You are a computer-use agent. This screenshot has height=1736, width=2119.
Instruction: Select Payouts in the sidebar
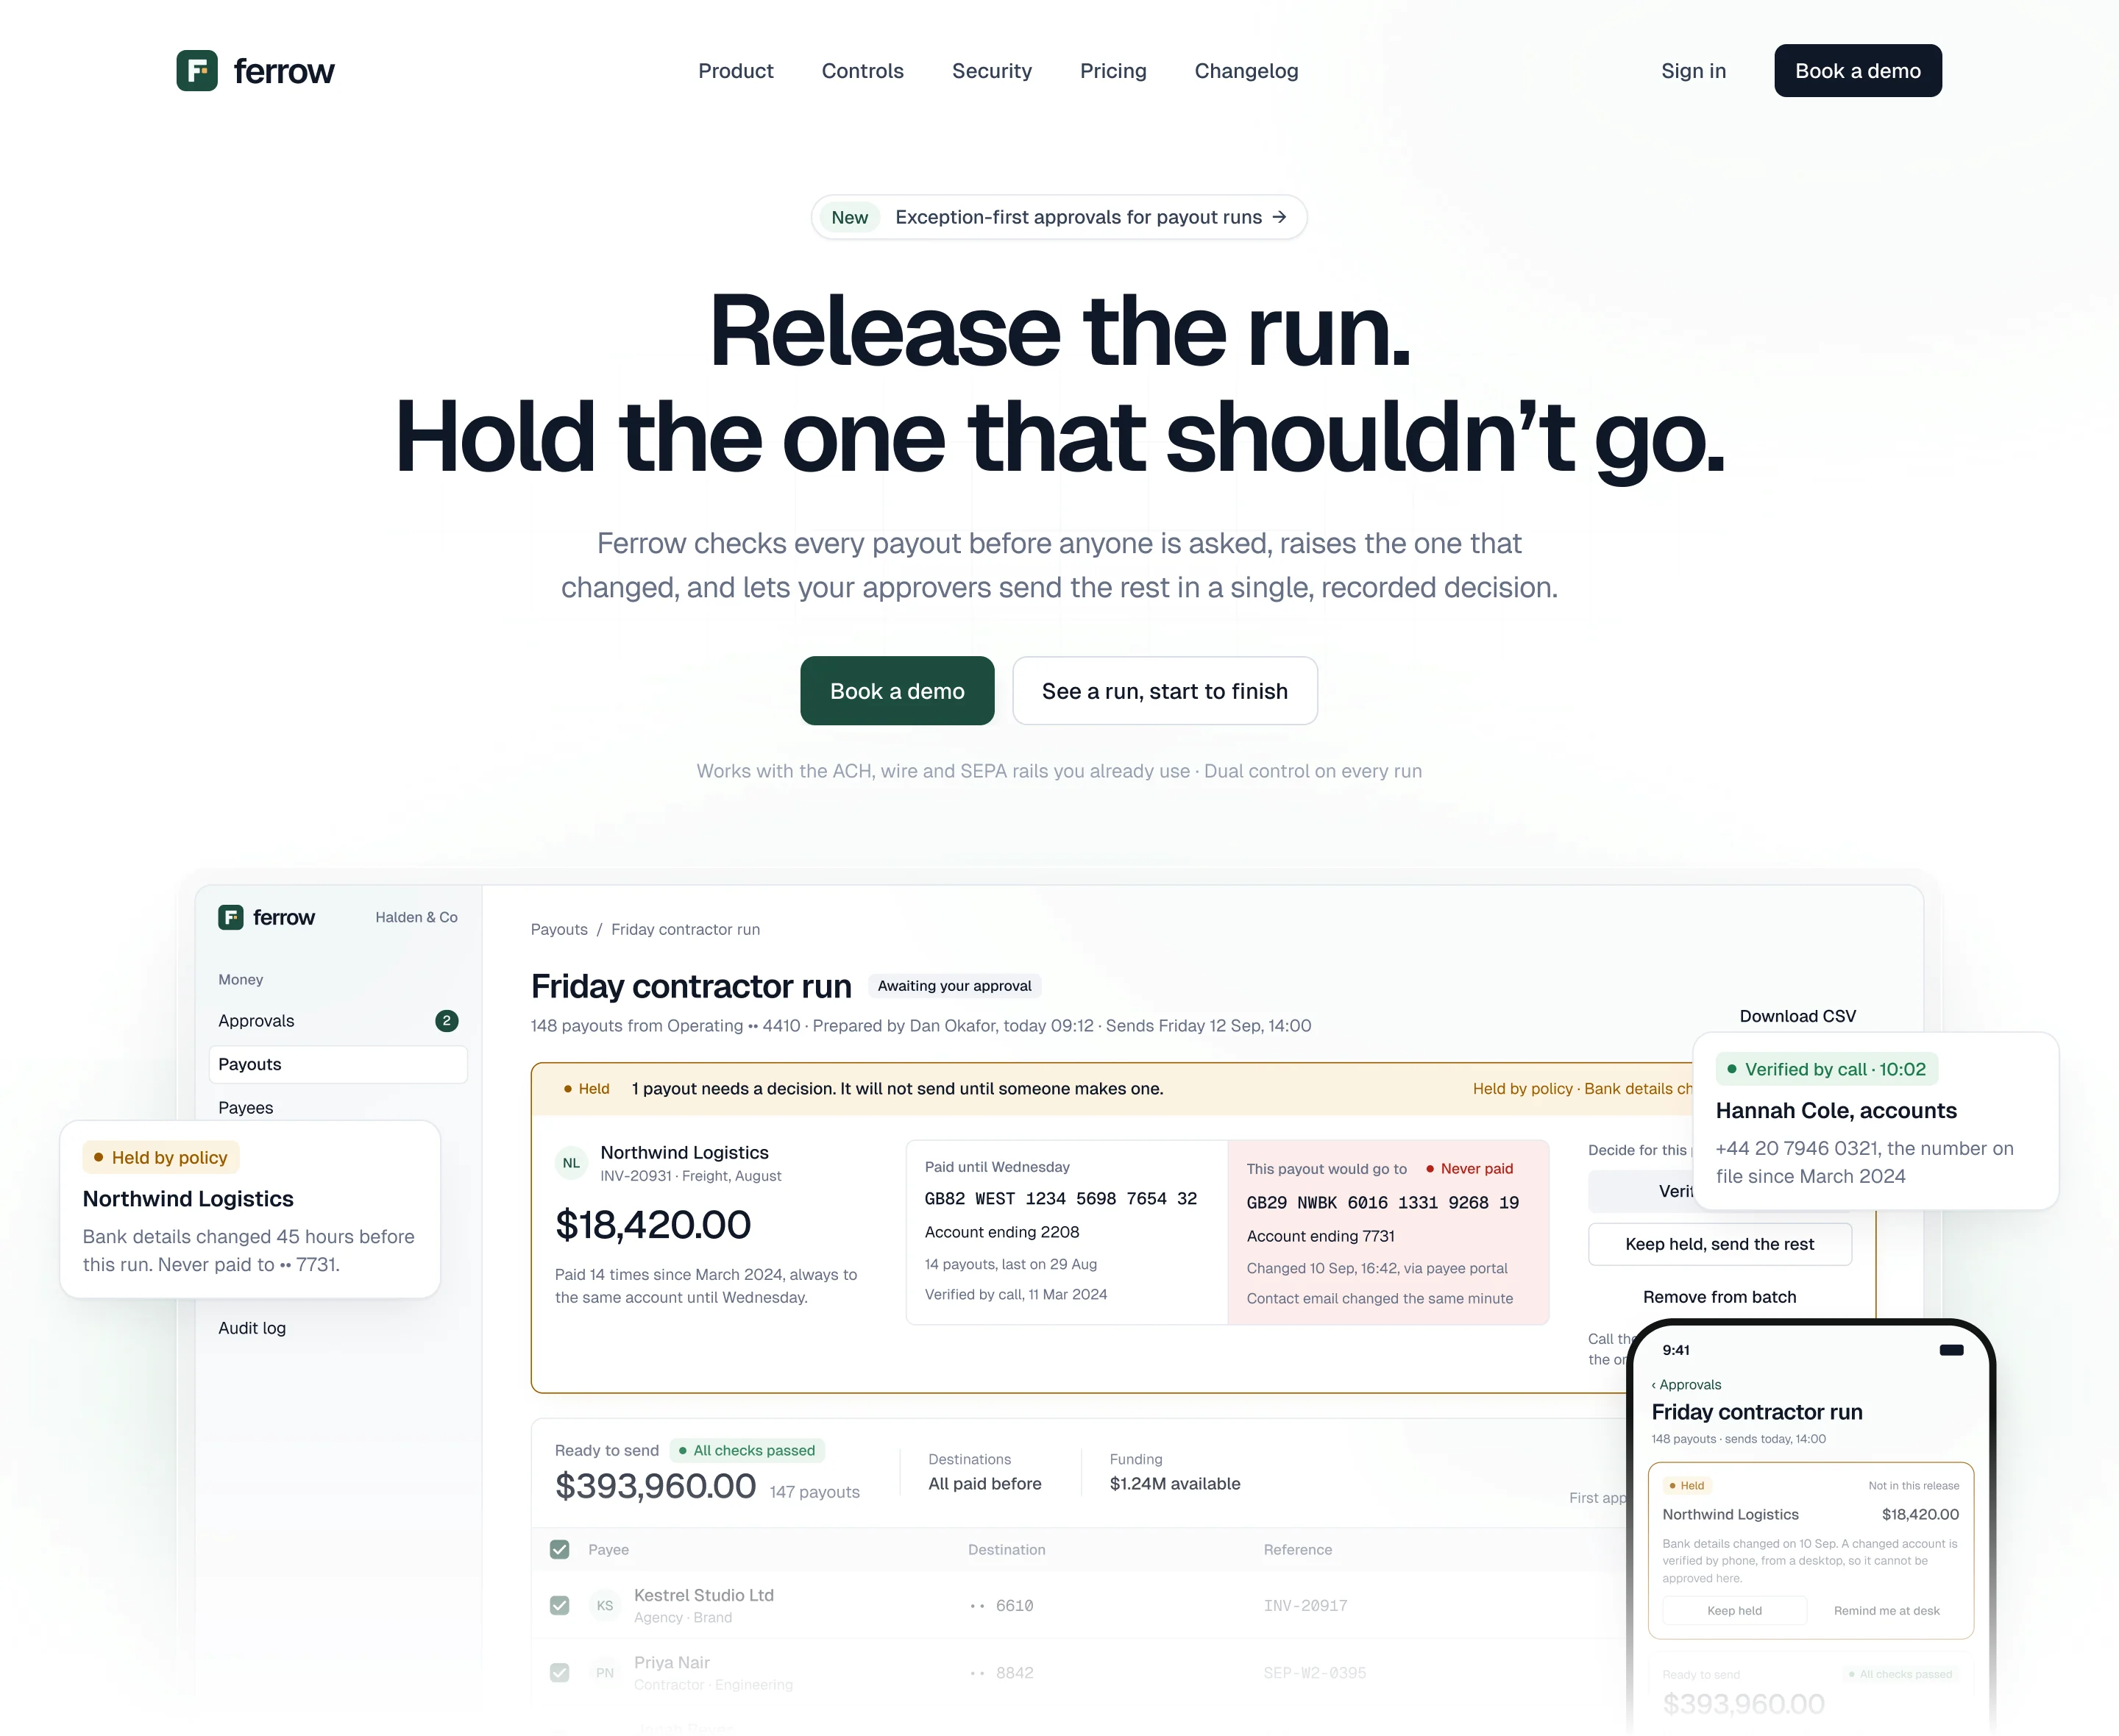[x=338, y=1064]
